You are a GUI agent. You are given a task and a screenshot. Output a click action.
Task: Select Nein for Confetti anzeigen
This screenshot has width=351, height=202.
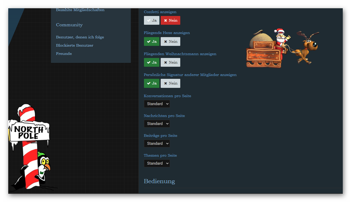[170, 20]
